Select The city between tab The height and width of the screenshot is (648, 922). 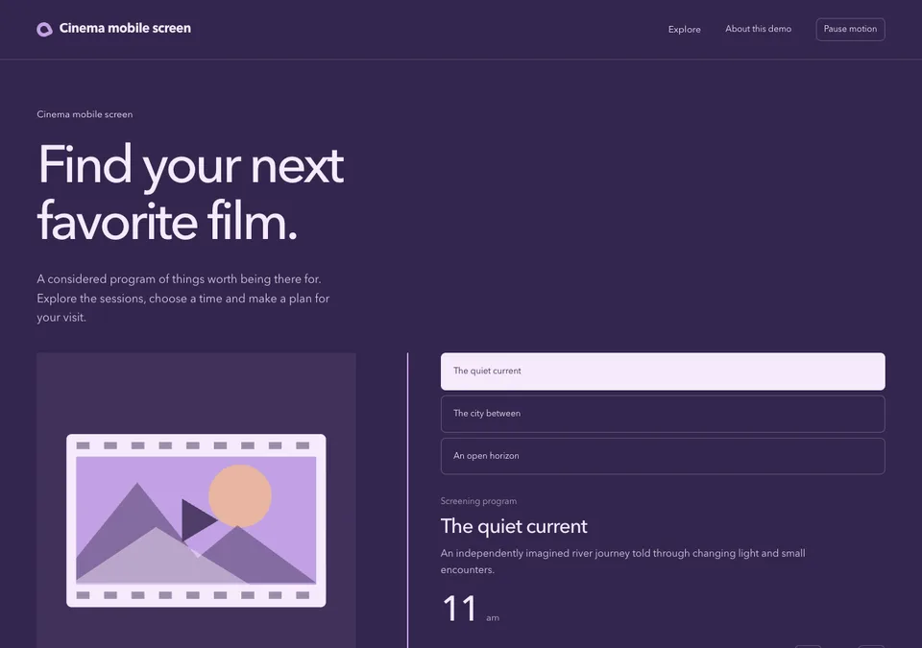pyautogui.click(x=663, y=414)
